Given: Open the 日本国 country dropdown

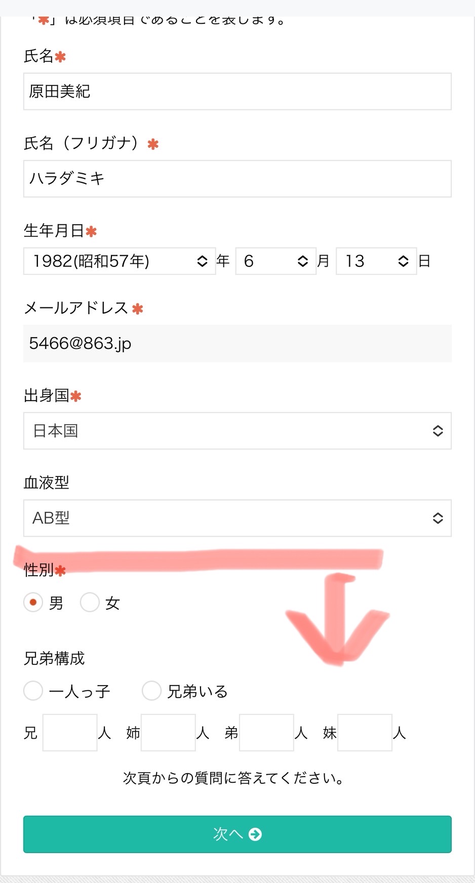Looking at the screenshot, I should click(x=238, y=431).
